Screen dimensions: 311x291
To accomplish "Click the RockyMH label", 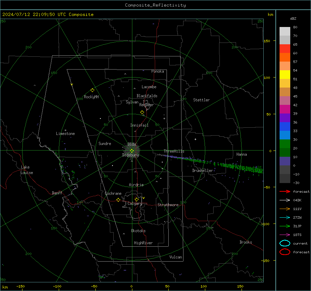I will click(91, 97).
